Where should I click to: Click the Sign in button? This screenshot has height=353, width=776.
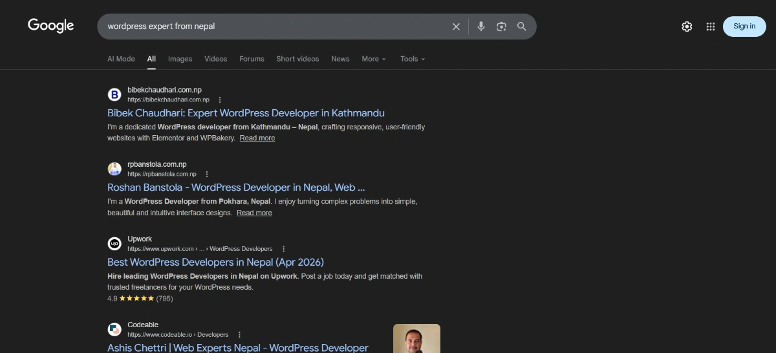[x=744, y=27]
